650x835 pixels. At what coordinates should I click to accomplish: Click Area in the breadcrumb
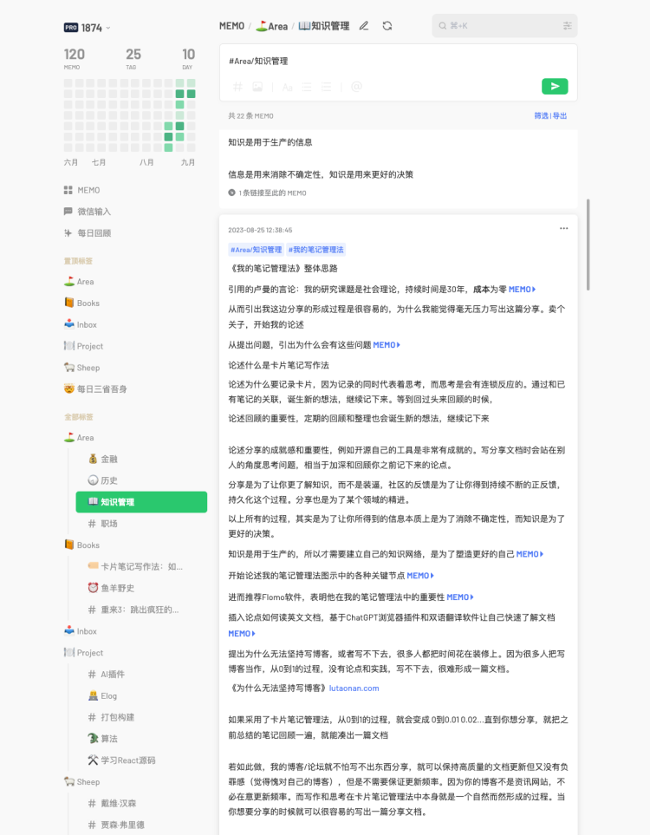271,25
